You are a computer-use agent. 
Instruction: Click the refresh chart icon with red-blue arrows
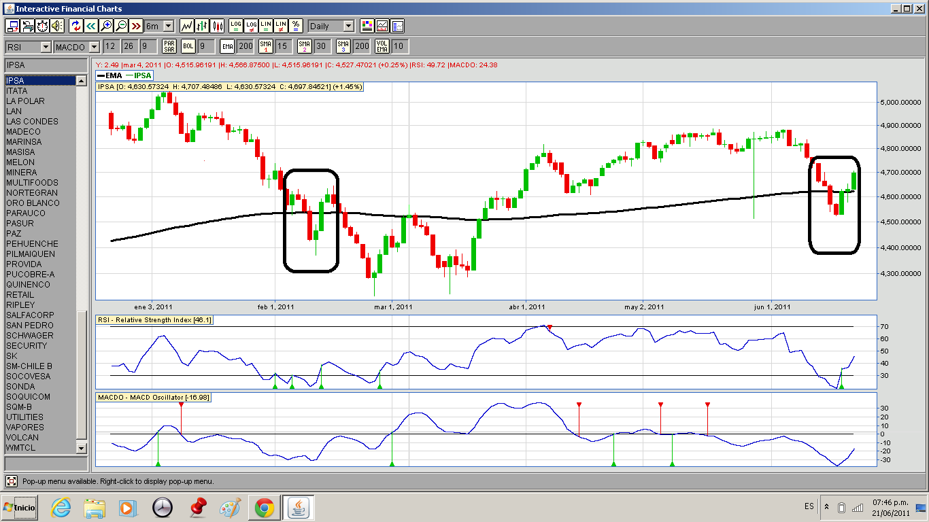pos(75,26)
